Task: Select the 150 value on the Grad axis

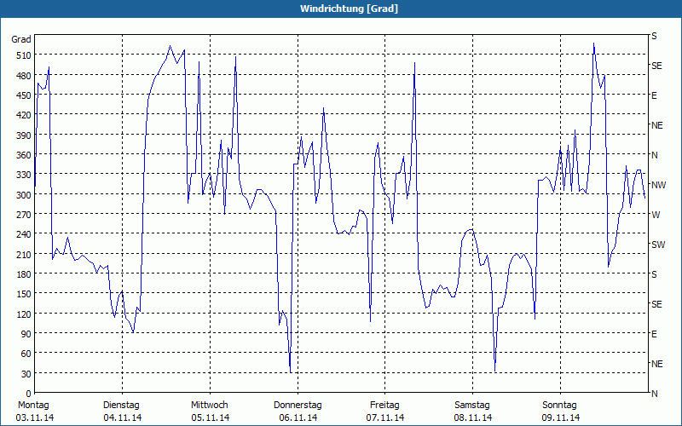Action: 24,294
